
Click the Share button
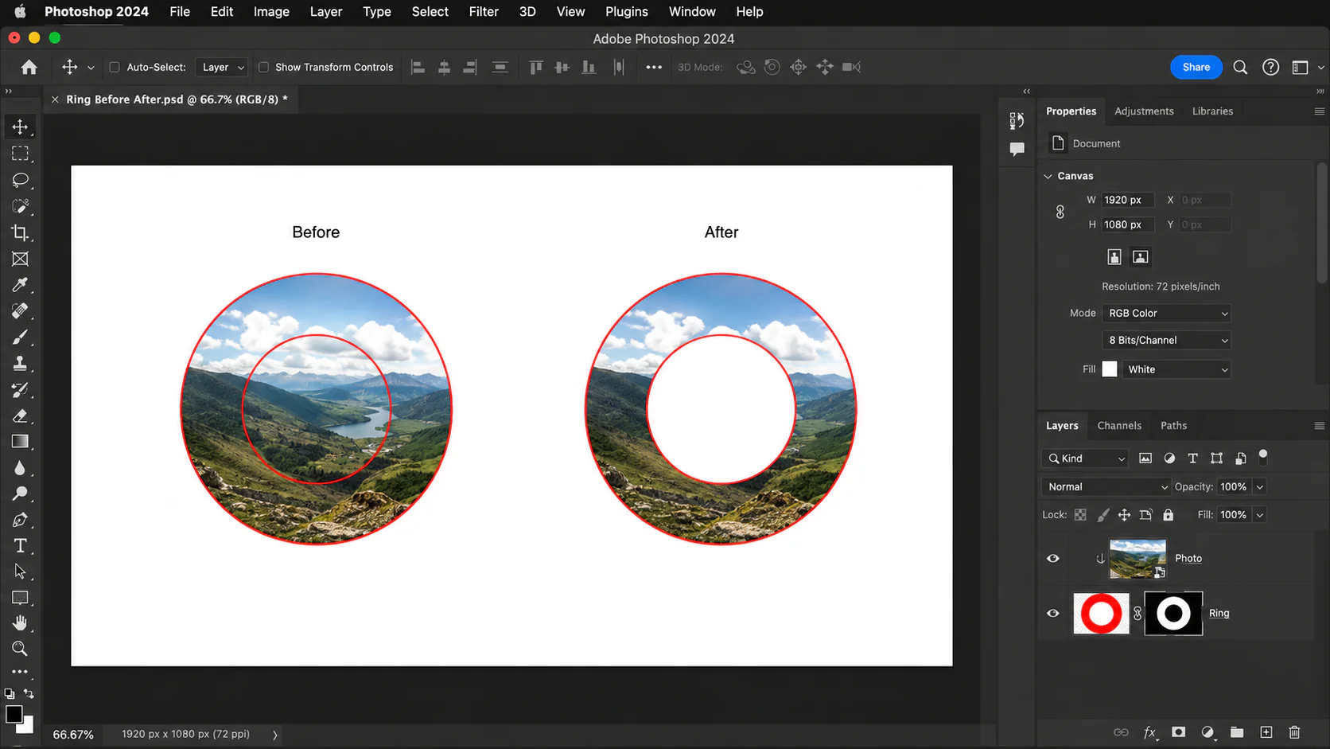1196,68
